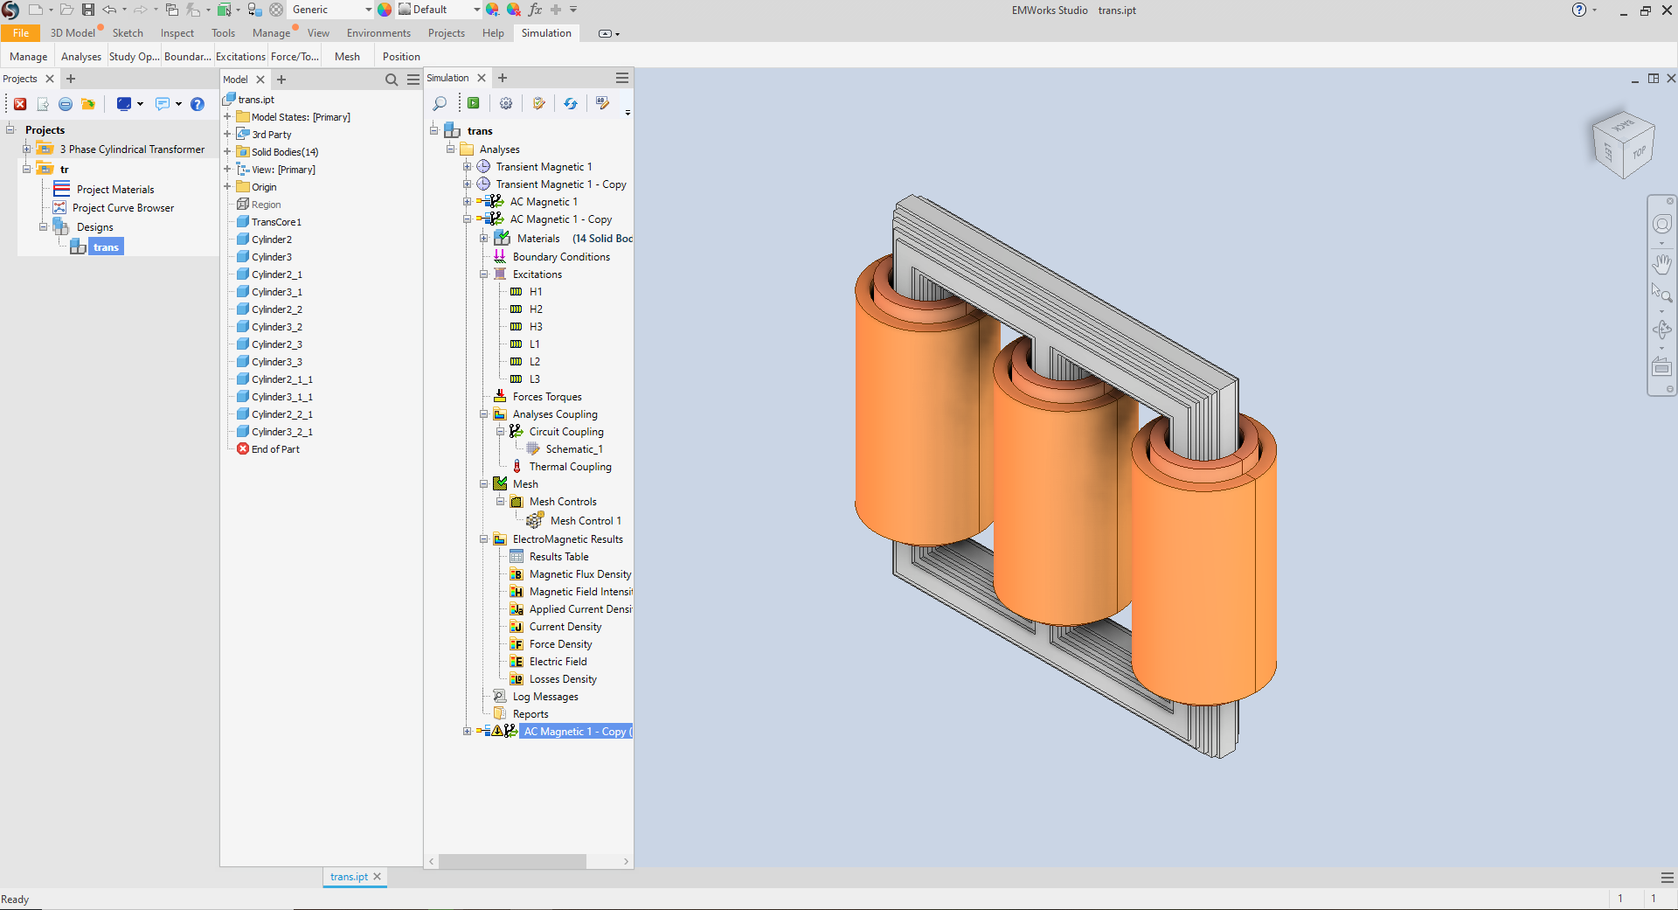Image resolution: width=1678 pixels, height=910 pixels.
Task: Click the Analyses ribbon panel button
Action: (81, 57)
